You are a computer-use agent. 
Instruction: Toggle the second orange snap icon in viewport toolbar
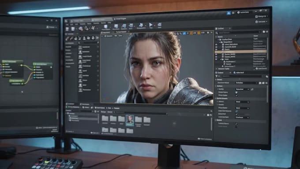(199, 33)
